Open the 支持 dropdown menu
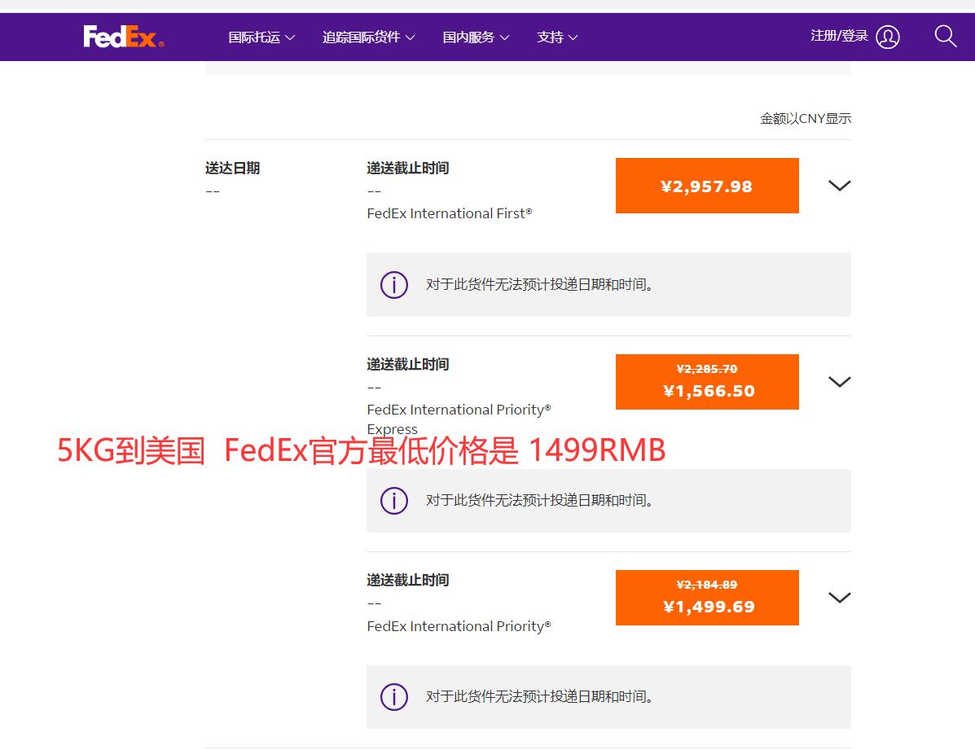This screenshot has width=975, height=750. point(557,37)
